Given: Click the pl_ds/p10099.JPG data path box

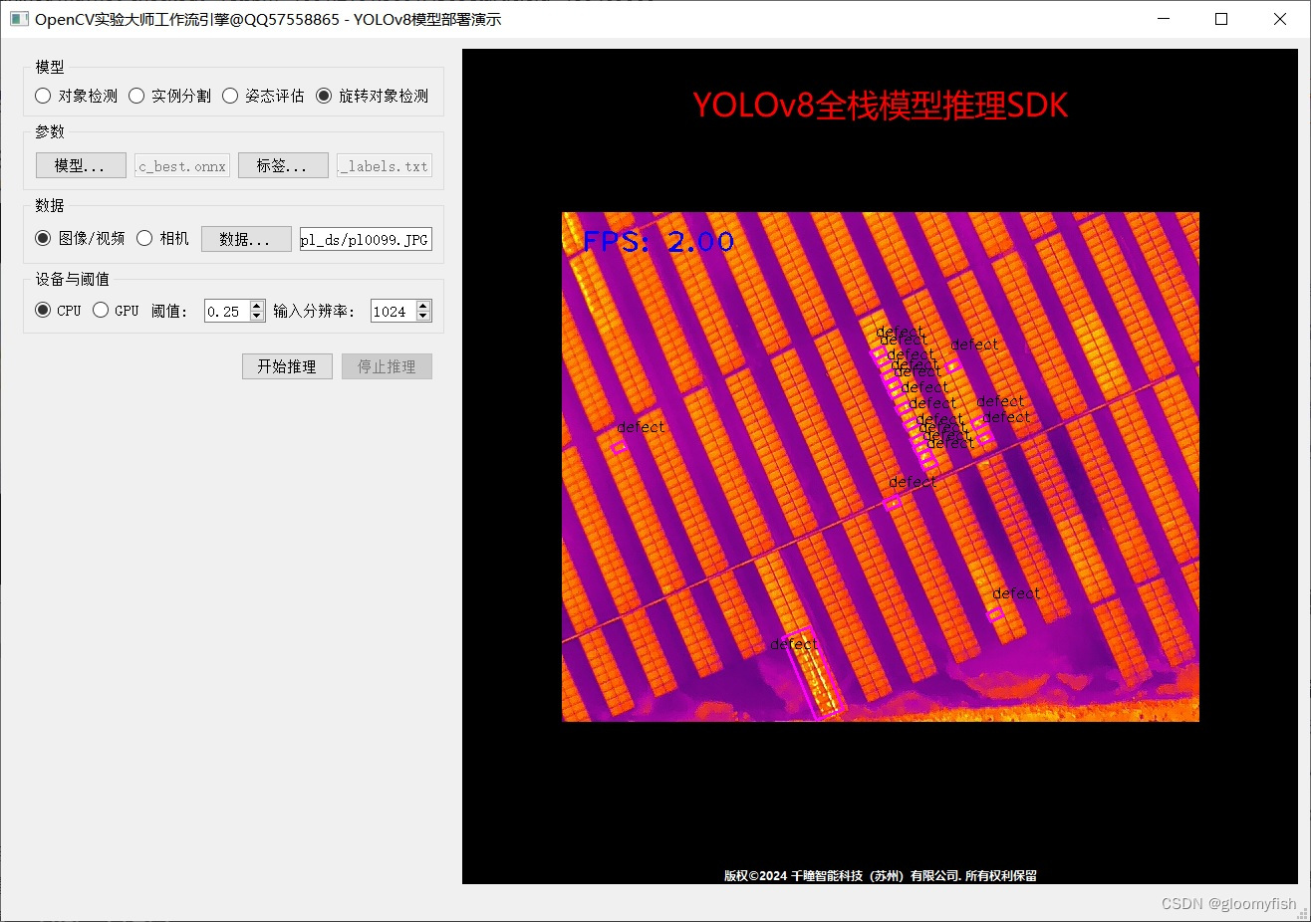Looking at the screenshot, I should coord(365,238).
